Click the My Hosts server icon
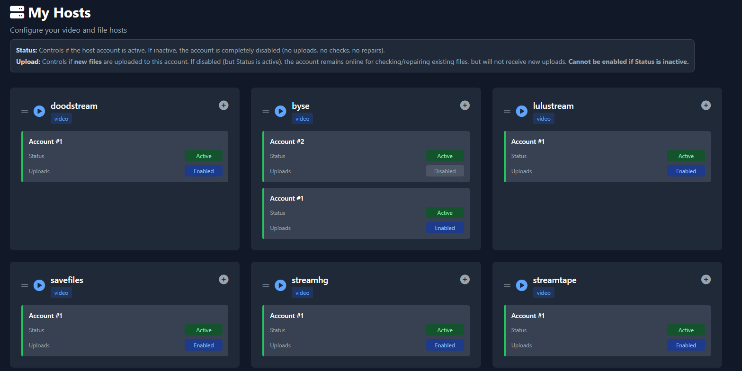Image resolution: width=742 pixels, height=371 pixels. [x=17, y=13]
